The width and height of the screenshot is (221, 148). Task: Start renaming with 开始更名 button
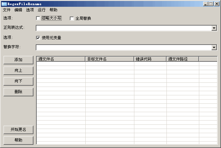[x=18, y=130]
